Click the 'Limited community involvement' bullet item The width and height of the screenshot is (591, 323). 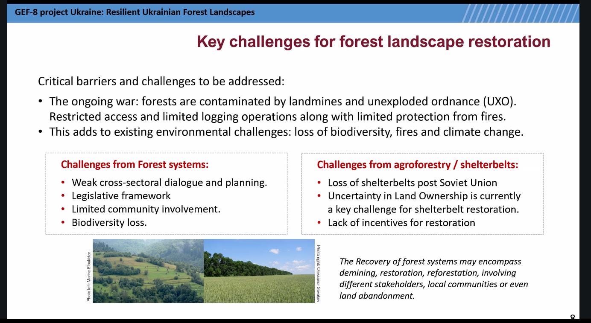[x=146, y=209]
